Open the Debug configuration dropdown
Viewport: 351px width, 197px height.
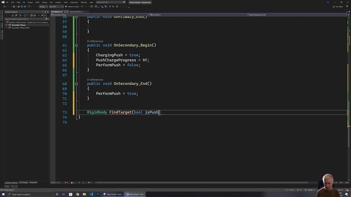(43, 7)
